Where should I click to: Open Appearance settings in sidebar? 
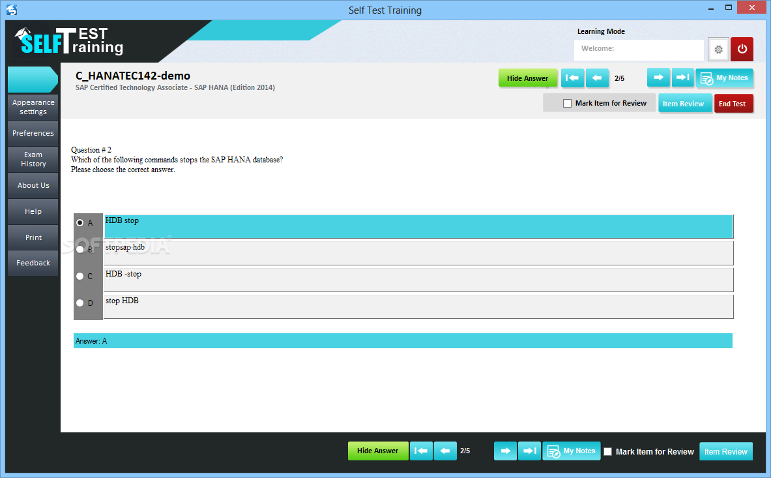(x=33, y=107)
